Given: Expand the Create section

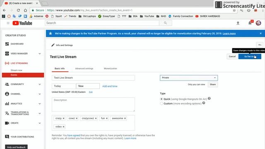Looking at the screenshot, I should (40, 123).
